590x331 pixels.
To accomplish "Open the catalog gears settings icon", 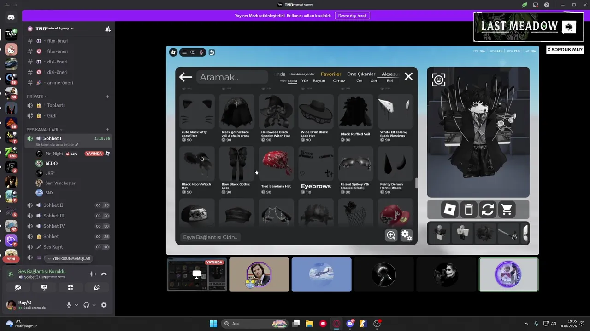I will click(406, 235).
